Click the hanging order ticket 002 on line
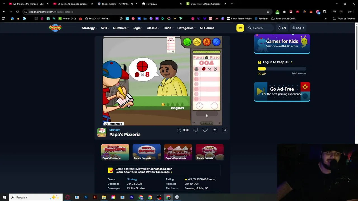The width and height of the screenshot is (358, 201). (x=171, y=44)
